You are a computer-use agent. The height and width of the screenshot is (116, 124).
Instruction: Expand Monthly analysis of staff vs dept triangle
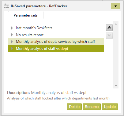(12, 49)
